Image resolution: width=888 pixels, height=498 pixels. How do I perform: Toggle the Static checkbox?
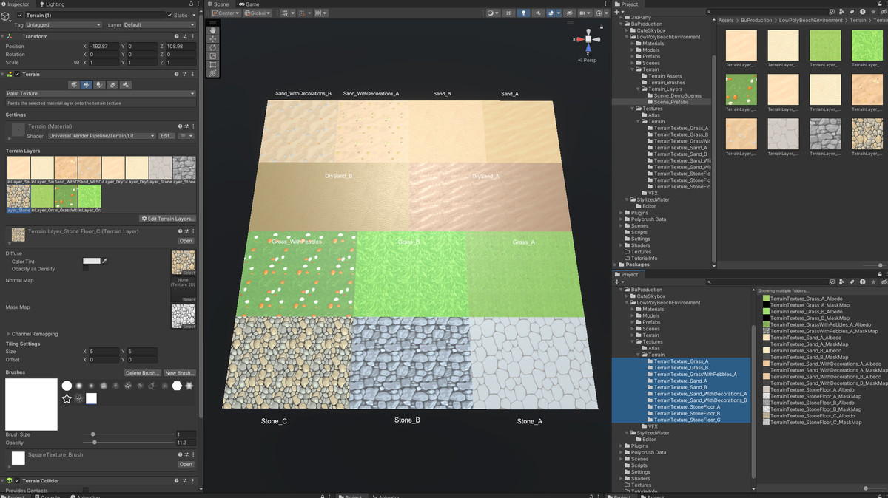coord(168,16)
